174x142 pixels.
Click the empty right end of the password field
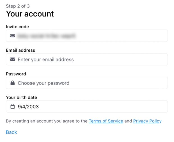point(157,83)
